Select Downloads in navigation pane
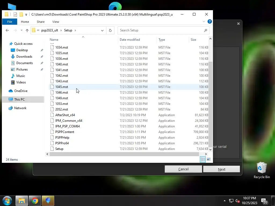Image resolution: width=275 pixels, height=206 pixels. click(x=24, y=57)
